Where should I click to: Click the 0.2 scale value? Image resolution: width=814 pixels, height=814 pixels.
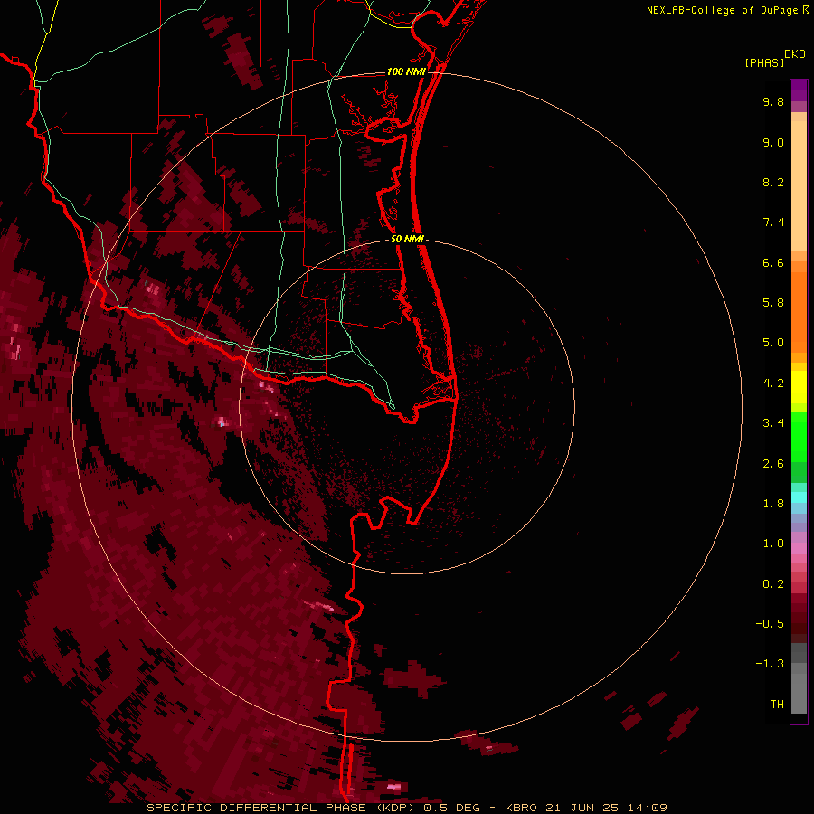[x=773, y=584]
